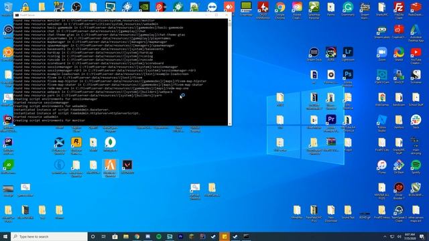Screen dimensions: 429x241
Task: Click the taskbar search box
Action: 49,236
